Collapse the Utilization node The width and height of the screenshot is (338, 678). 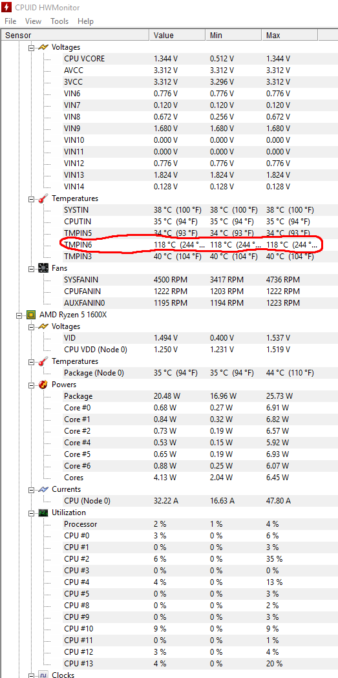coord(31,513)
